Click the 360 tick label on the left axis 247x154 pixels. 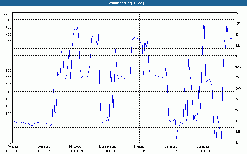pyautogui.click(x=8, y=56)
